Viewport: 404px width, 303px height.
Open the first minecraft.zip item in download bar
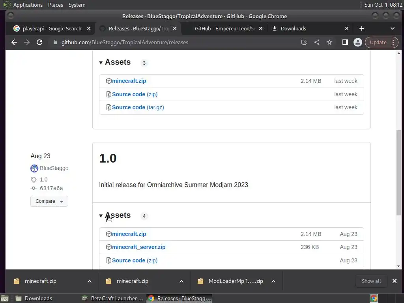pyautogui.click(x=41, y=281)
